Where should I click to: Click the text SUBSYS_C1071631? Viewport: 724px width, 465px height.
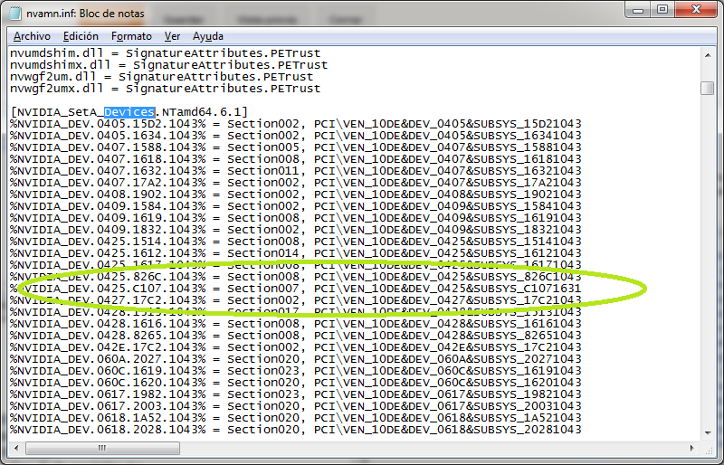528,289
